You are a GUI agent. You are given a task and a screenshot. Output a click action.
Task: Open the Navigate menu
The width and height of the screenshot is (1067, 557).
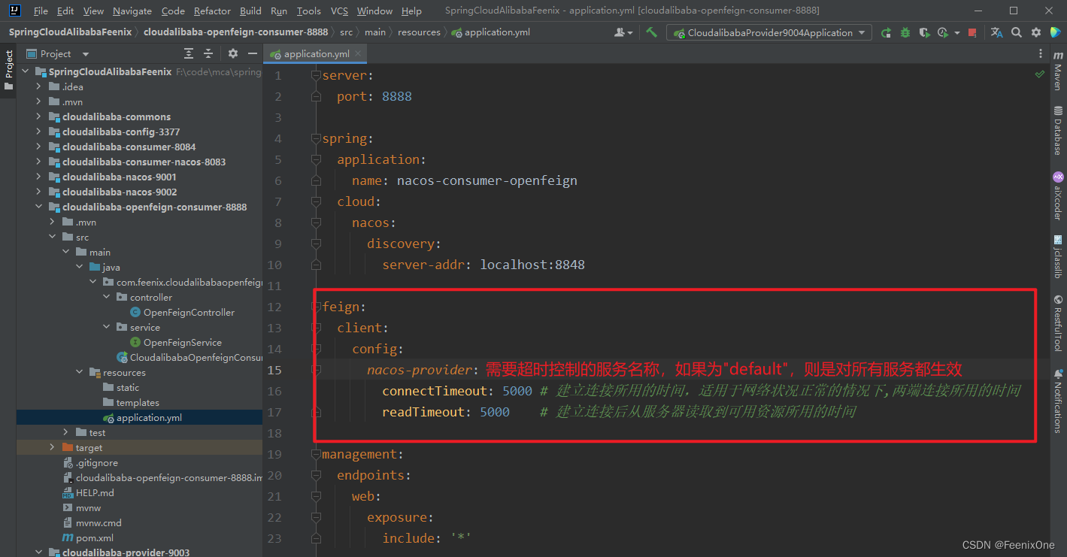132,11
